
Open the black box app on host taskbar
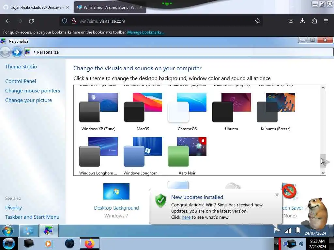[29, 243]
